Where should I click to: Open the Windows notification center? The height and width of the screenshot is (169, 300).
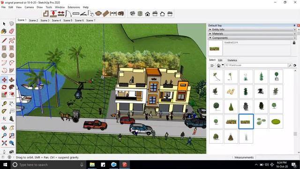pos(294,165)
